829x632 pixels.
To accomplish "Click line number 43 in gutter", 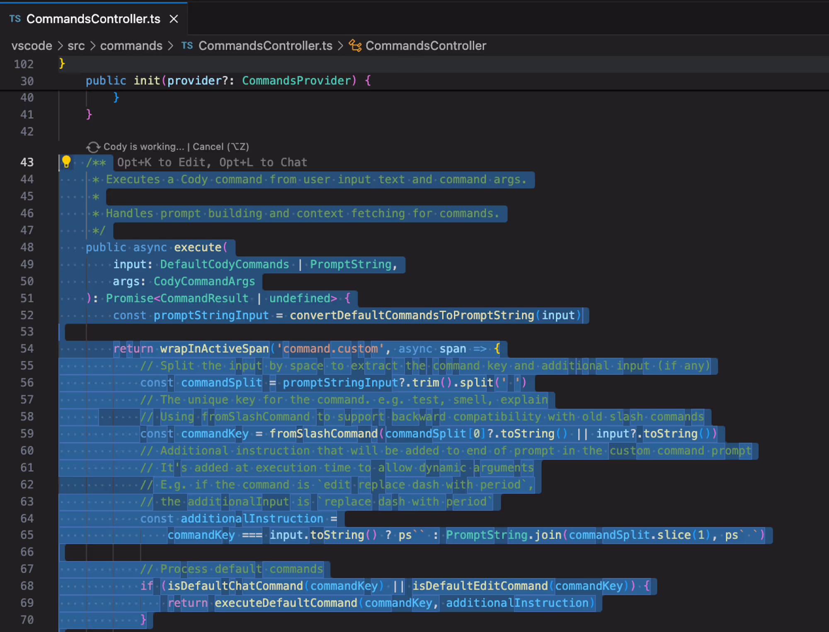I will pos(27,162).
